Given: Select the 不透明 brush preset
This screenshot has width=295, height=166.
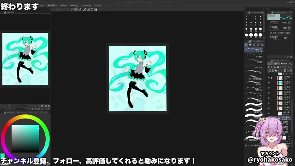Looking at the screenshot, I should click(x=254, y=61).
